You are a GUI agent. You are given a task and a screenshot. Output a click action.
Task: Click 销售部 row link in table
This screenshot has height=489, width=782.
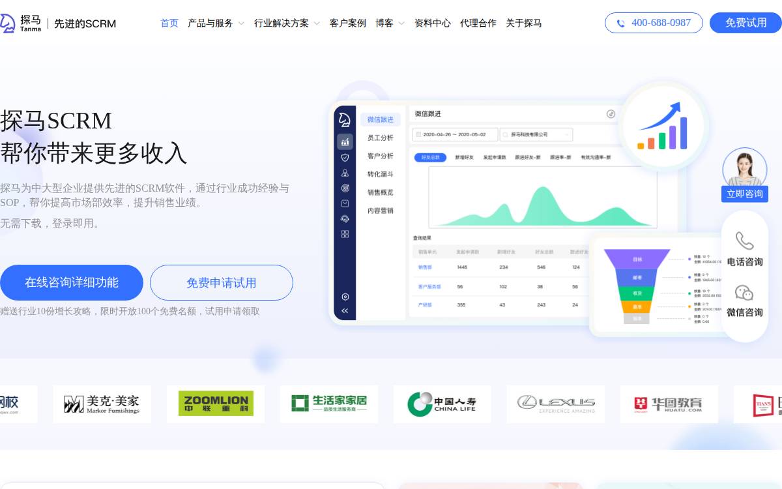tap(424, 267)
